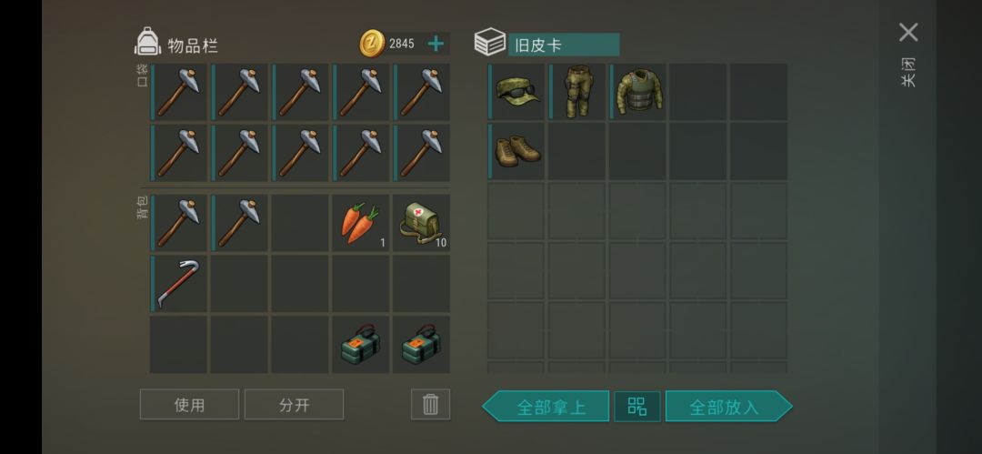Click the backpack 物品栏 inventory icon
Image resolution: width=982 pixels, height=454 pixels.
click(x=148, y=41)
